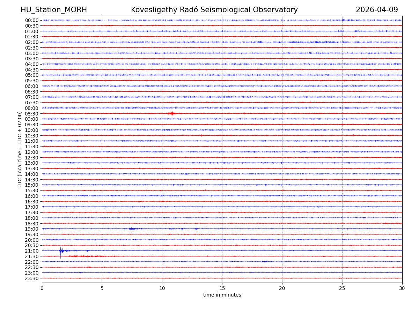Click the x-axis tick label 15

coord(222,288)
